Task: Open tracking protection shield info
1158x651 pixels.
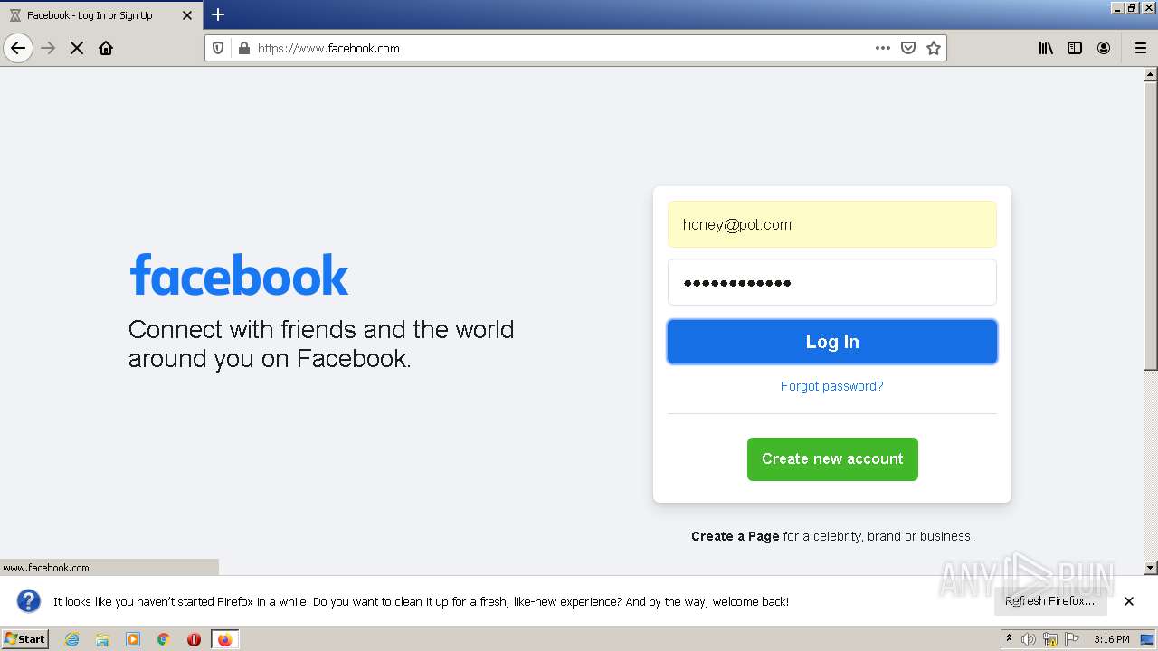Action: click(x=218, y=48)
